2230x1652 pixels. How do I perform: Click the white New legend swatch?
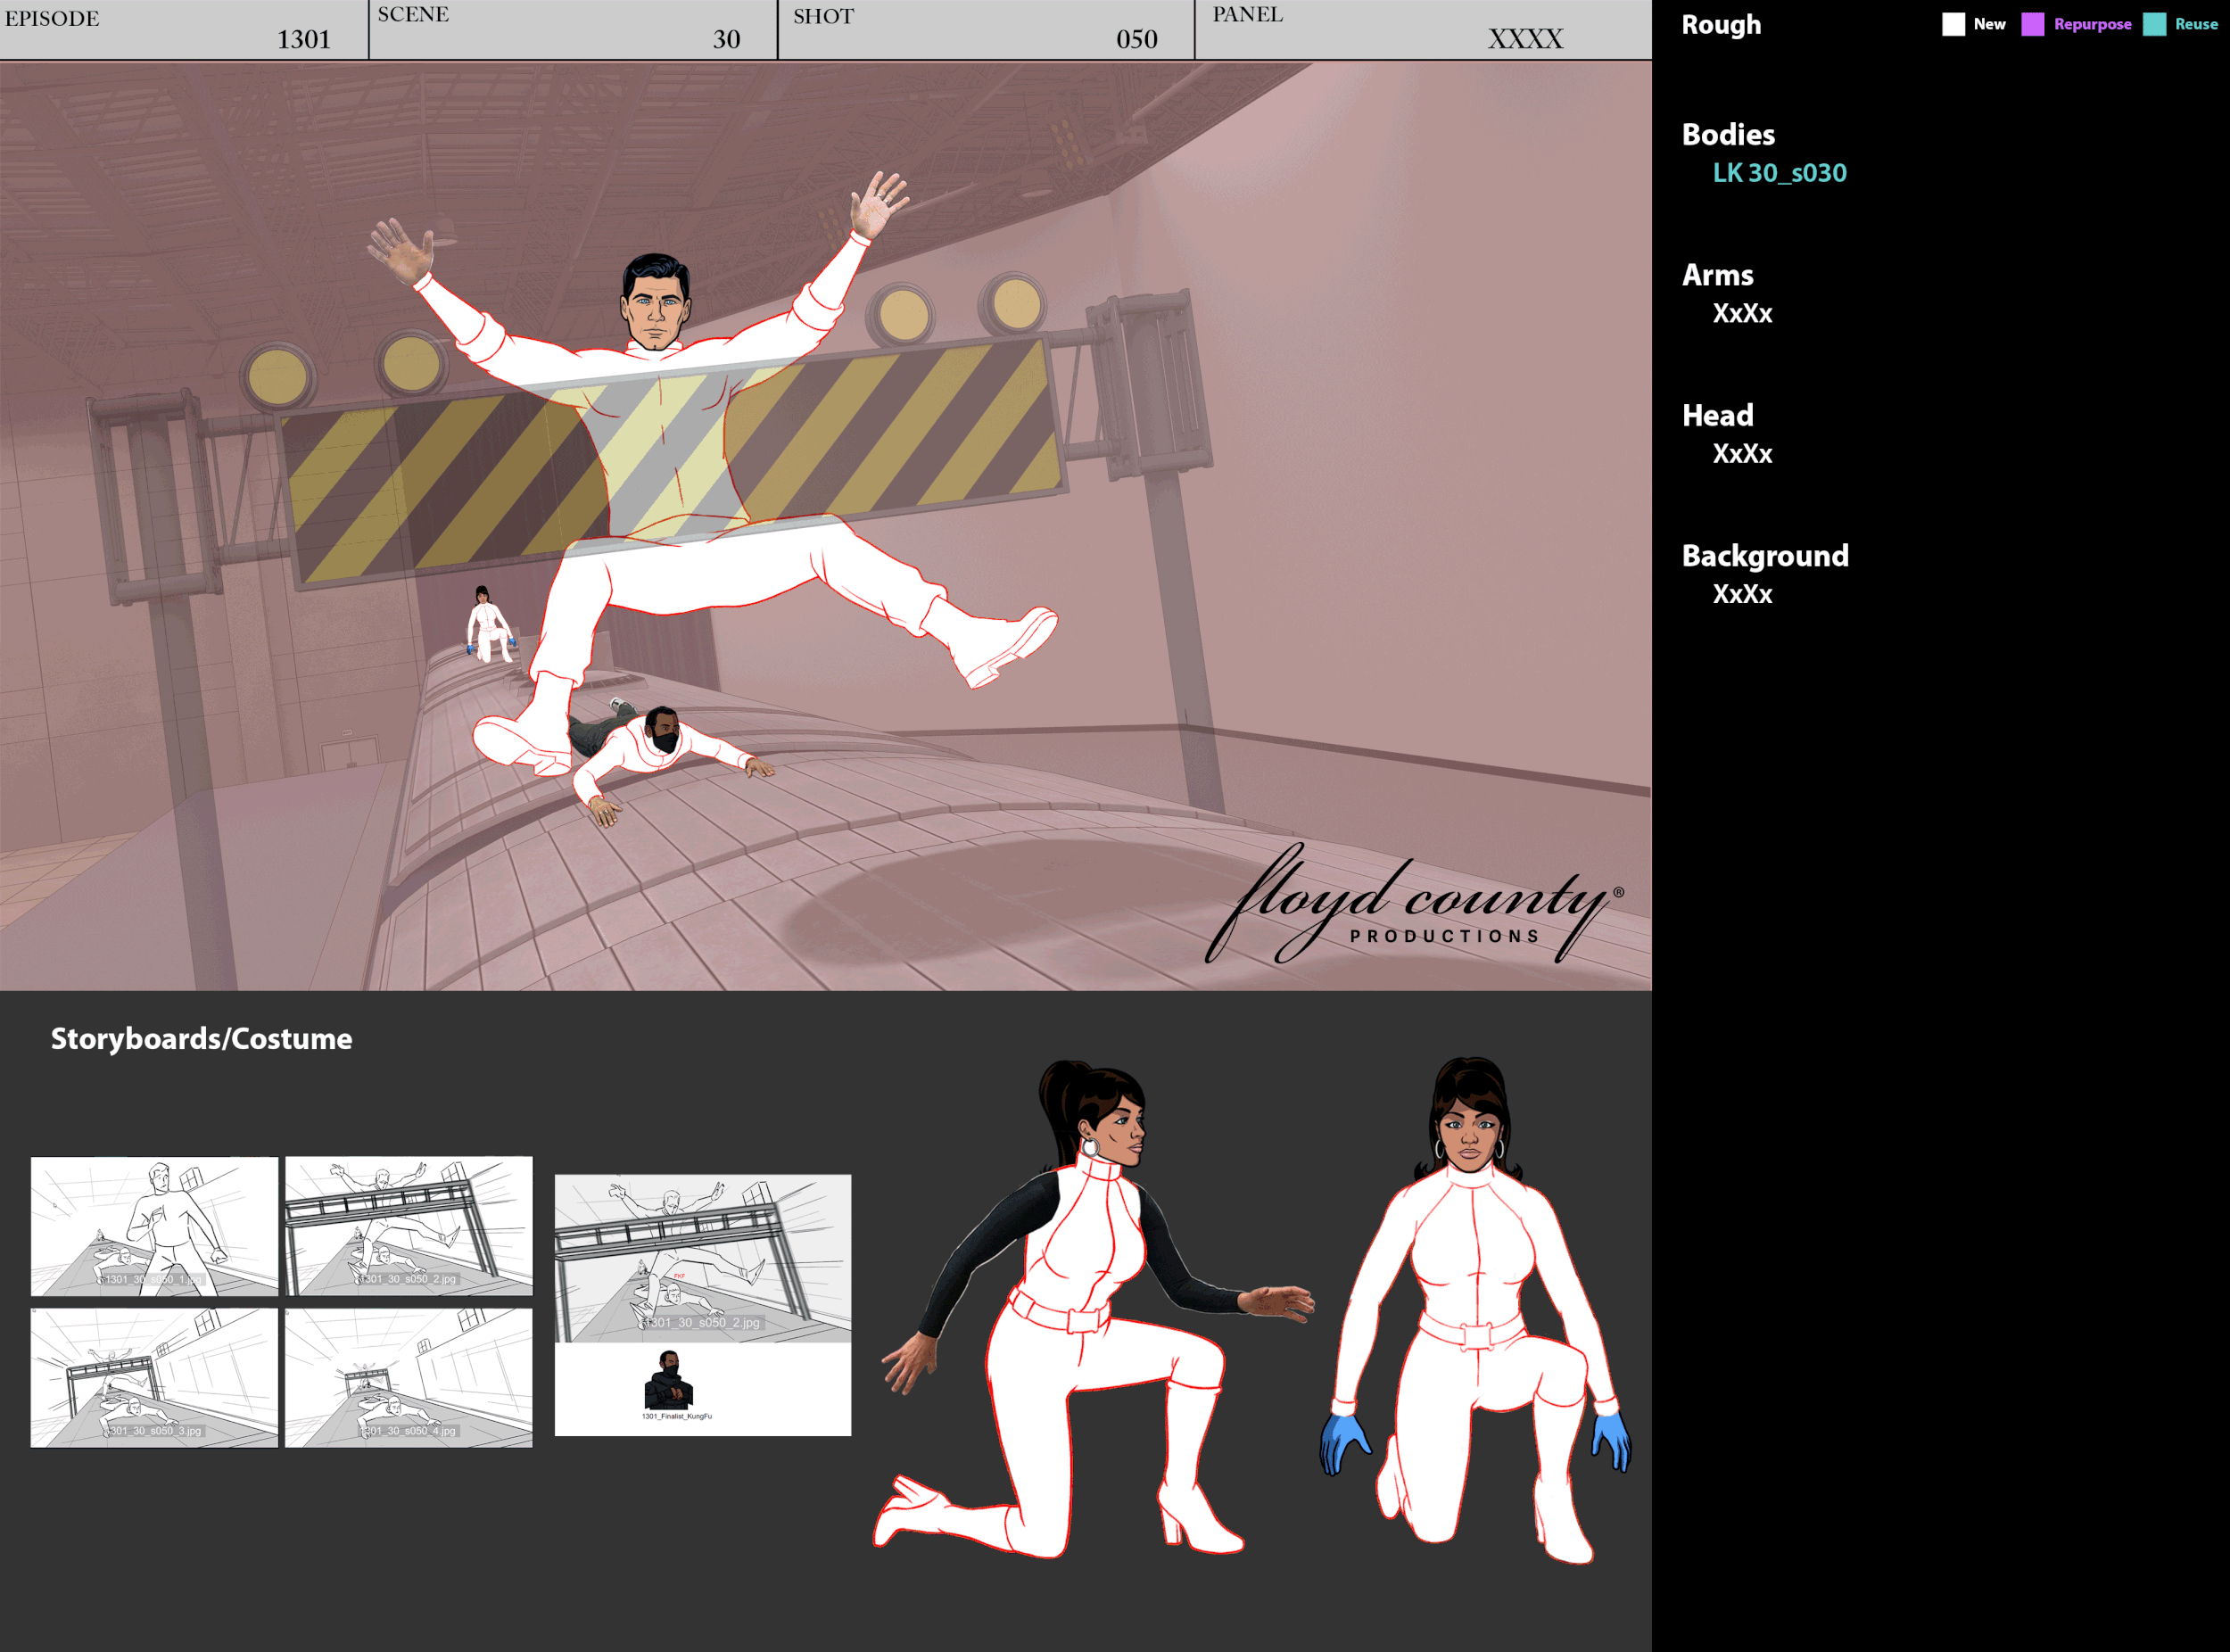(x=1953, y=24)
